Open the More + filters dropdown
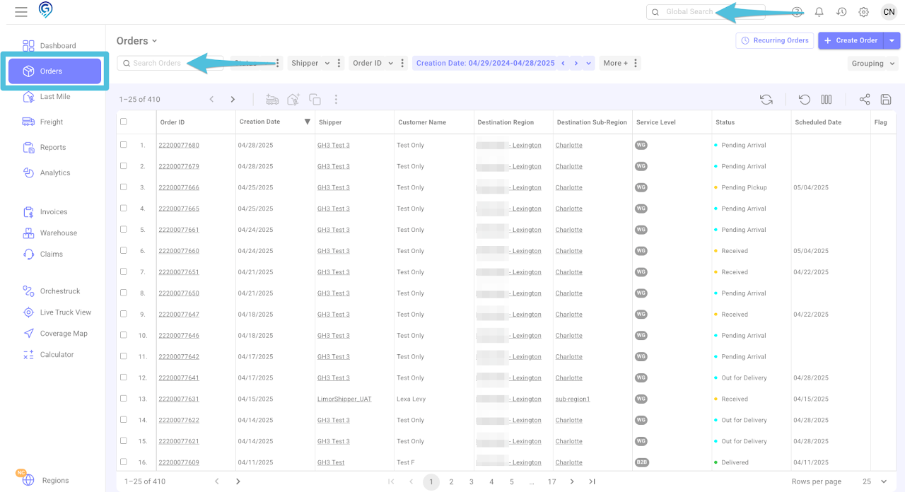 click(615, 63)
